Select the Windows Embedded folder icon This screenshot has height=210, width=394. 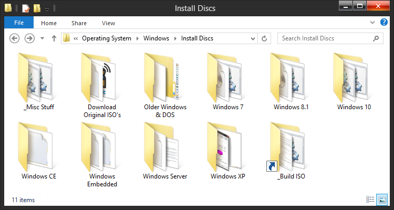point(98,146)
